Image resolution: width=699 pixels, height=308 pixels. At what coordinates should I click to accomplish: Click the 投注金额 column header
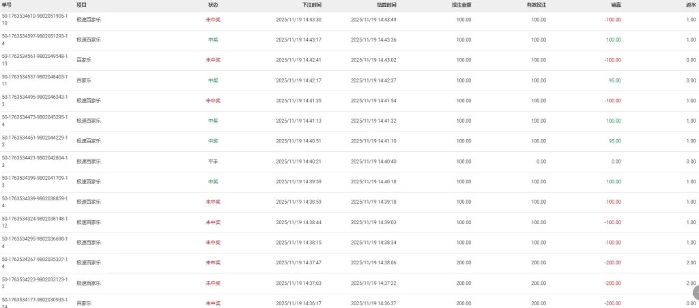click(x=461, y=5)
